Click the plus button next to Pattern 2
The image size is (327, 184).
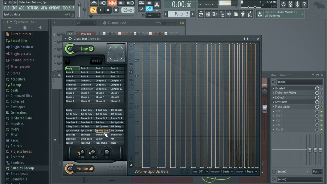tap(192, 14)
